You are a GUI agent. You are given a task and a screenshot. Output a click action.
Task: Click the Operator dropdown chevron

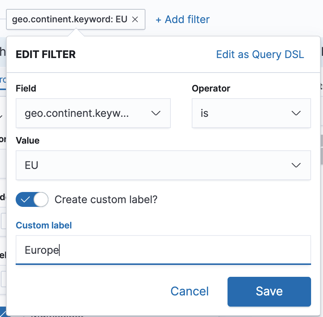click(x=297, y=113)
